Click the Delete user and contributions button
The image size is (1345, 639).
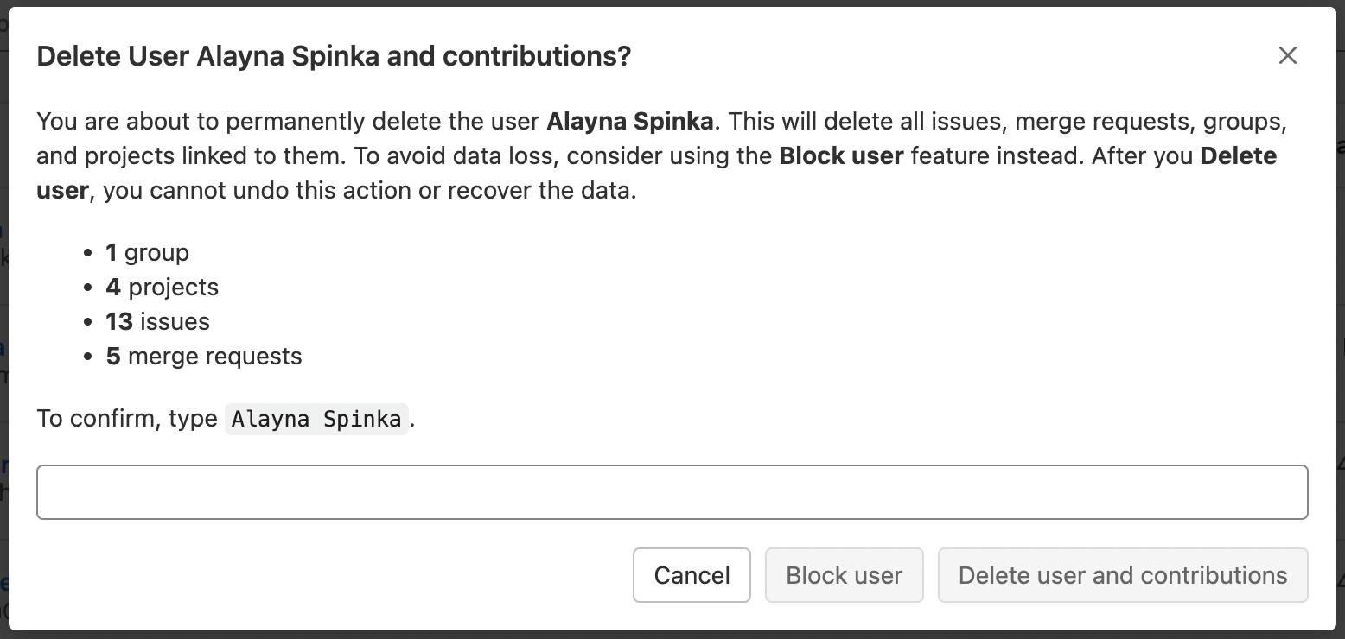[x=1122, y=575]
